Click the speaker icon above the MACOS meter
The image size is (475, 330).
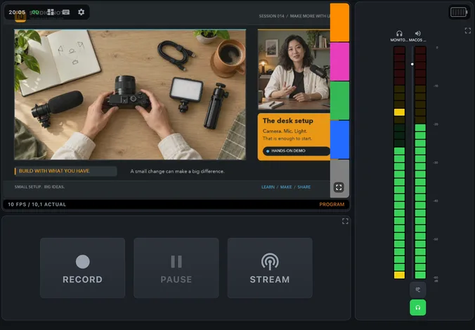(x=418, y=33)
